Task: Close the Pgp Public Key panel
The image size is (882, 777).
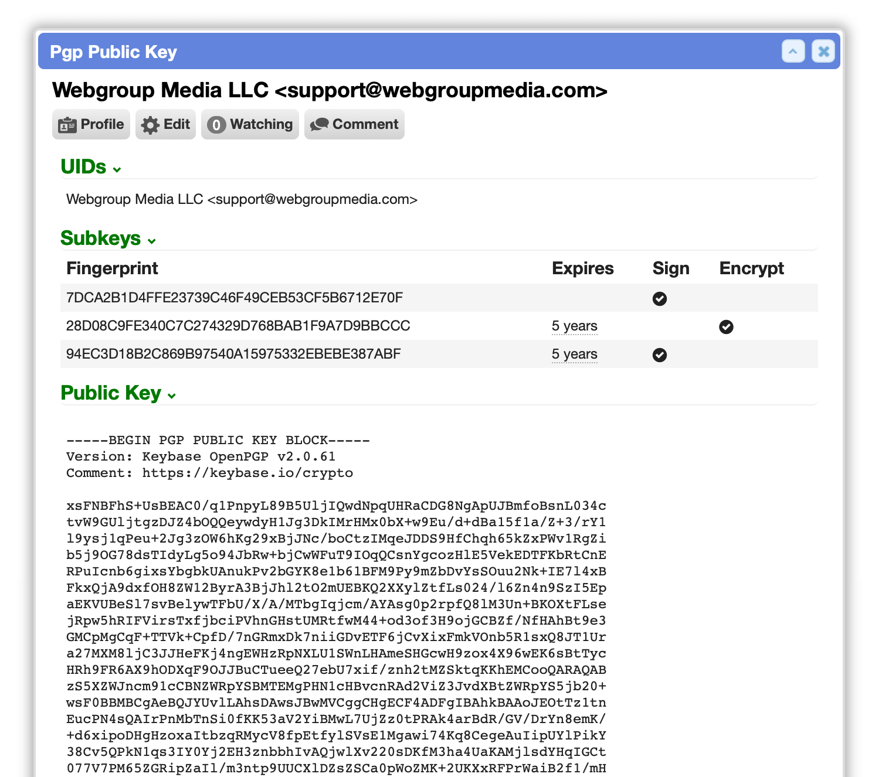Action: tap(823, 52)
